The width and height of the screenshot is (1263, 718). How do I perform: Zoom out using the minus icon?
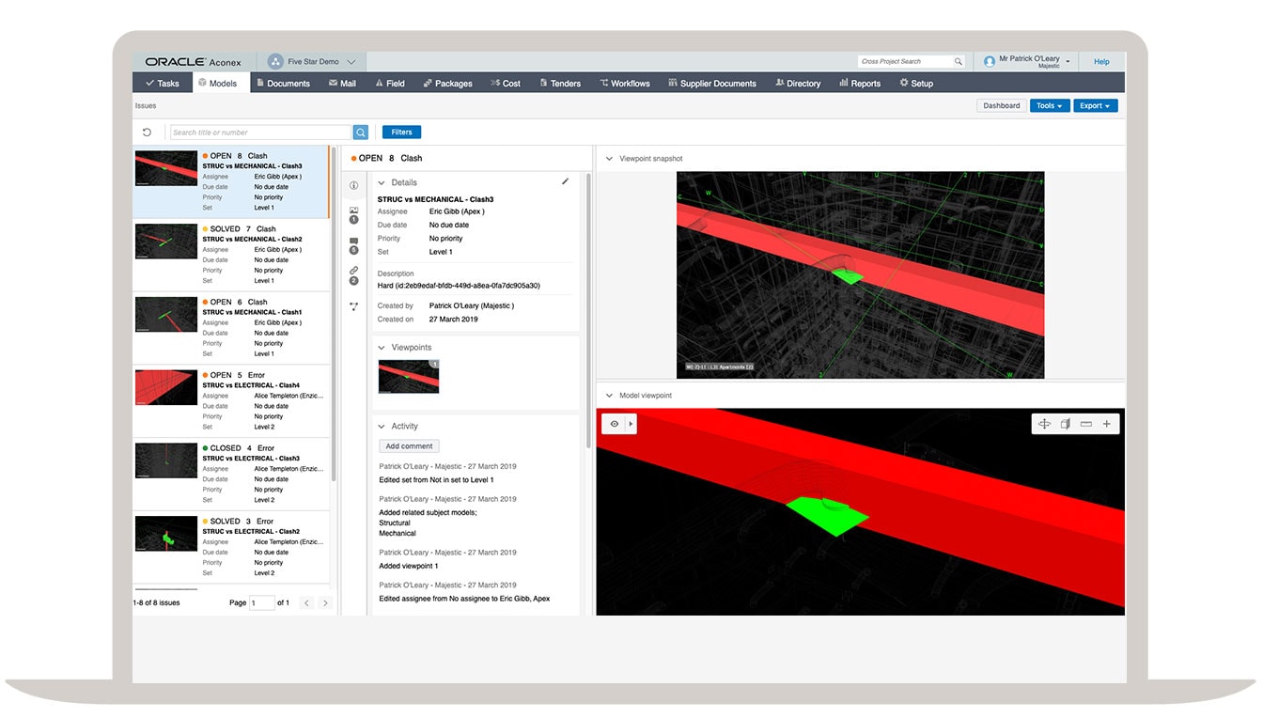coord(1086,424)
